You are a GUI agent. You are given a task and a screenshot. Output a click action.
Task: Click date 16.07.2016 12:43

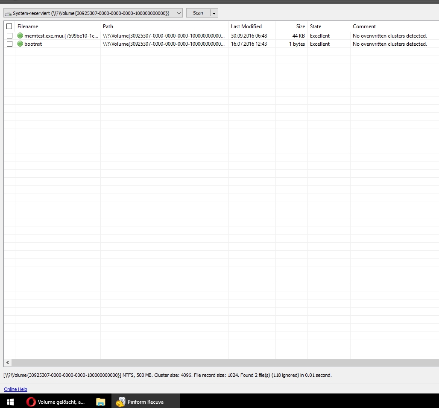[x=249, y=44]
